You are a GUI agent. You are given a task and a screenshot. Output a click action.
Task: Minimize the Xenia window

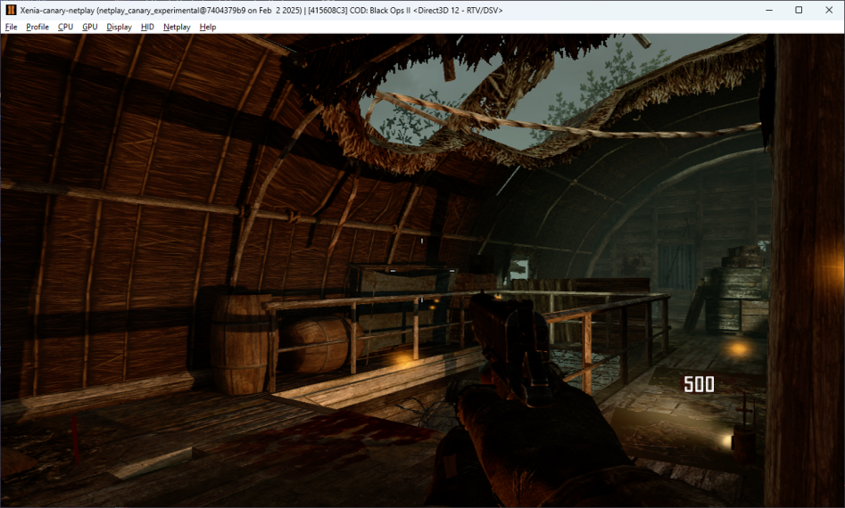point(769,10)
